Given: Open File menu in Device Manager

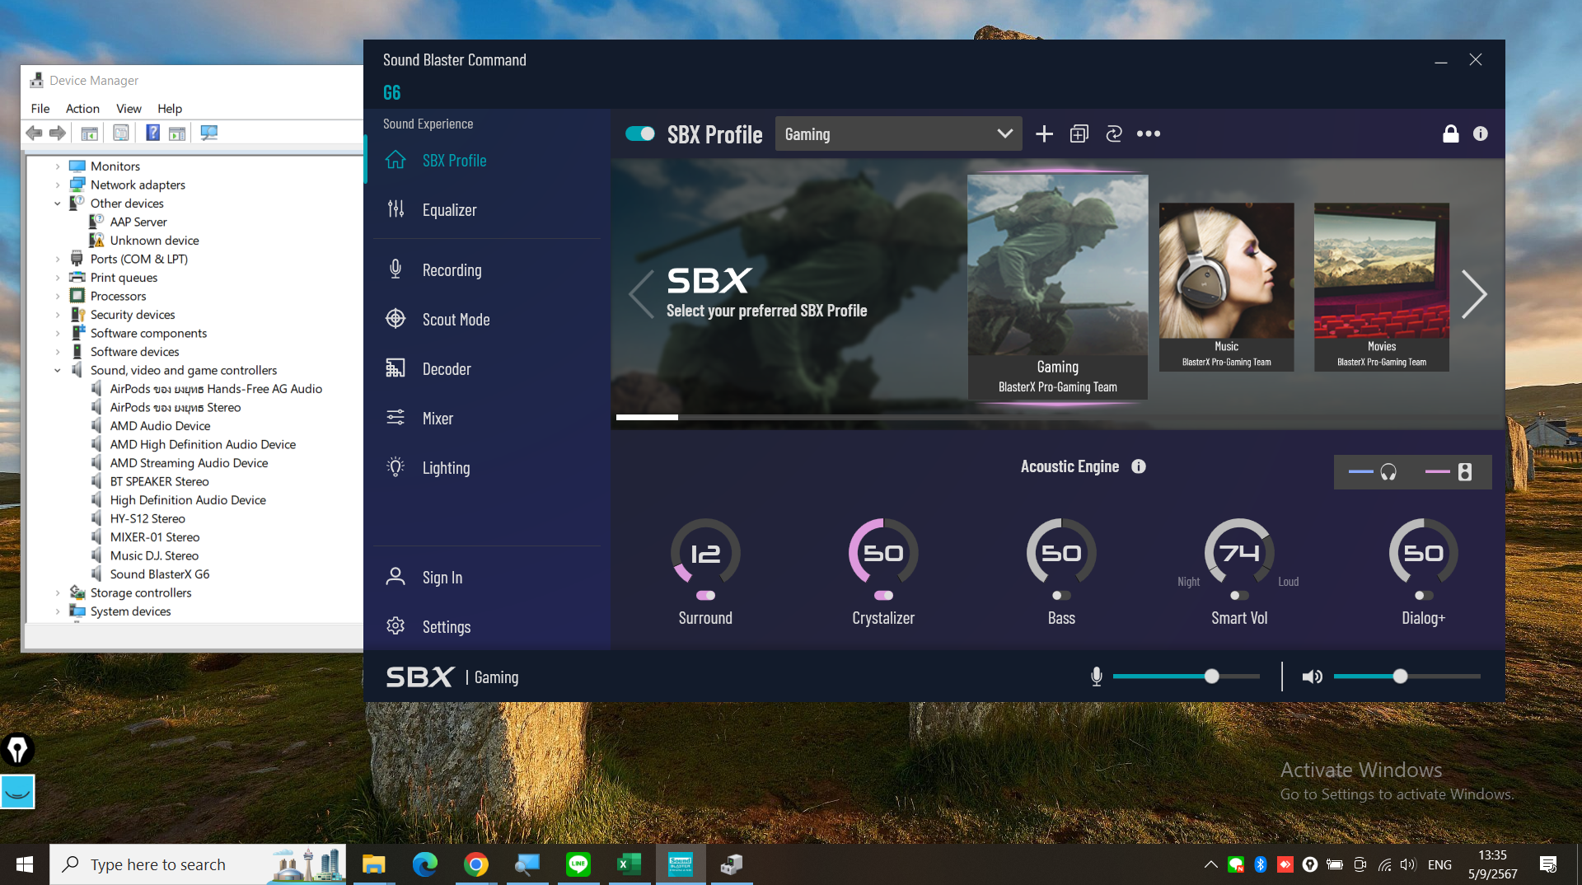Looking at the screenshot, I should [x=40, y=109].
